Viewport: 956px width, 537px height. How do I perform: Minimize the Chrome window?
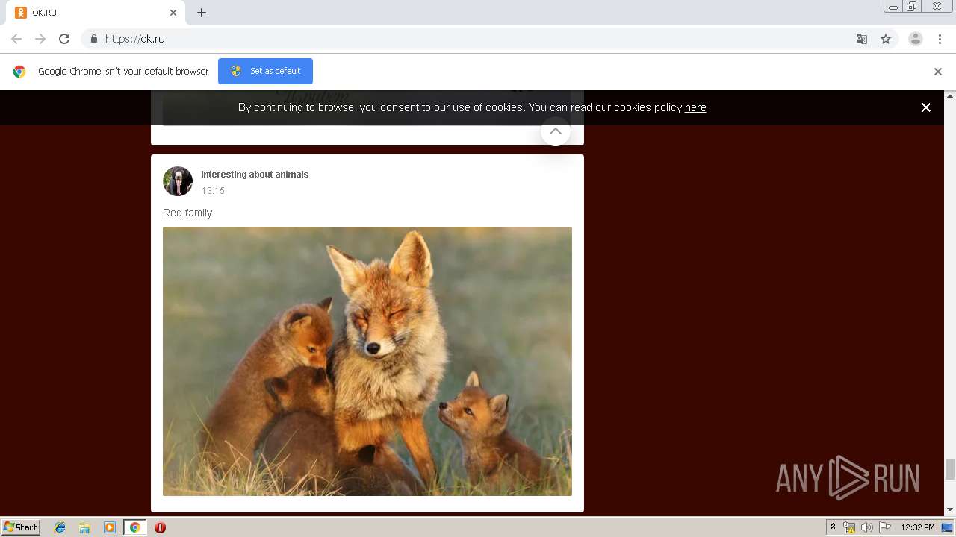893,7
